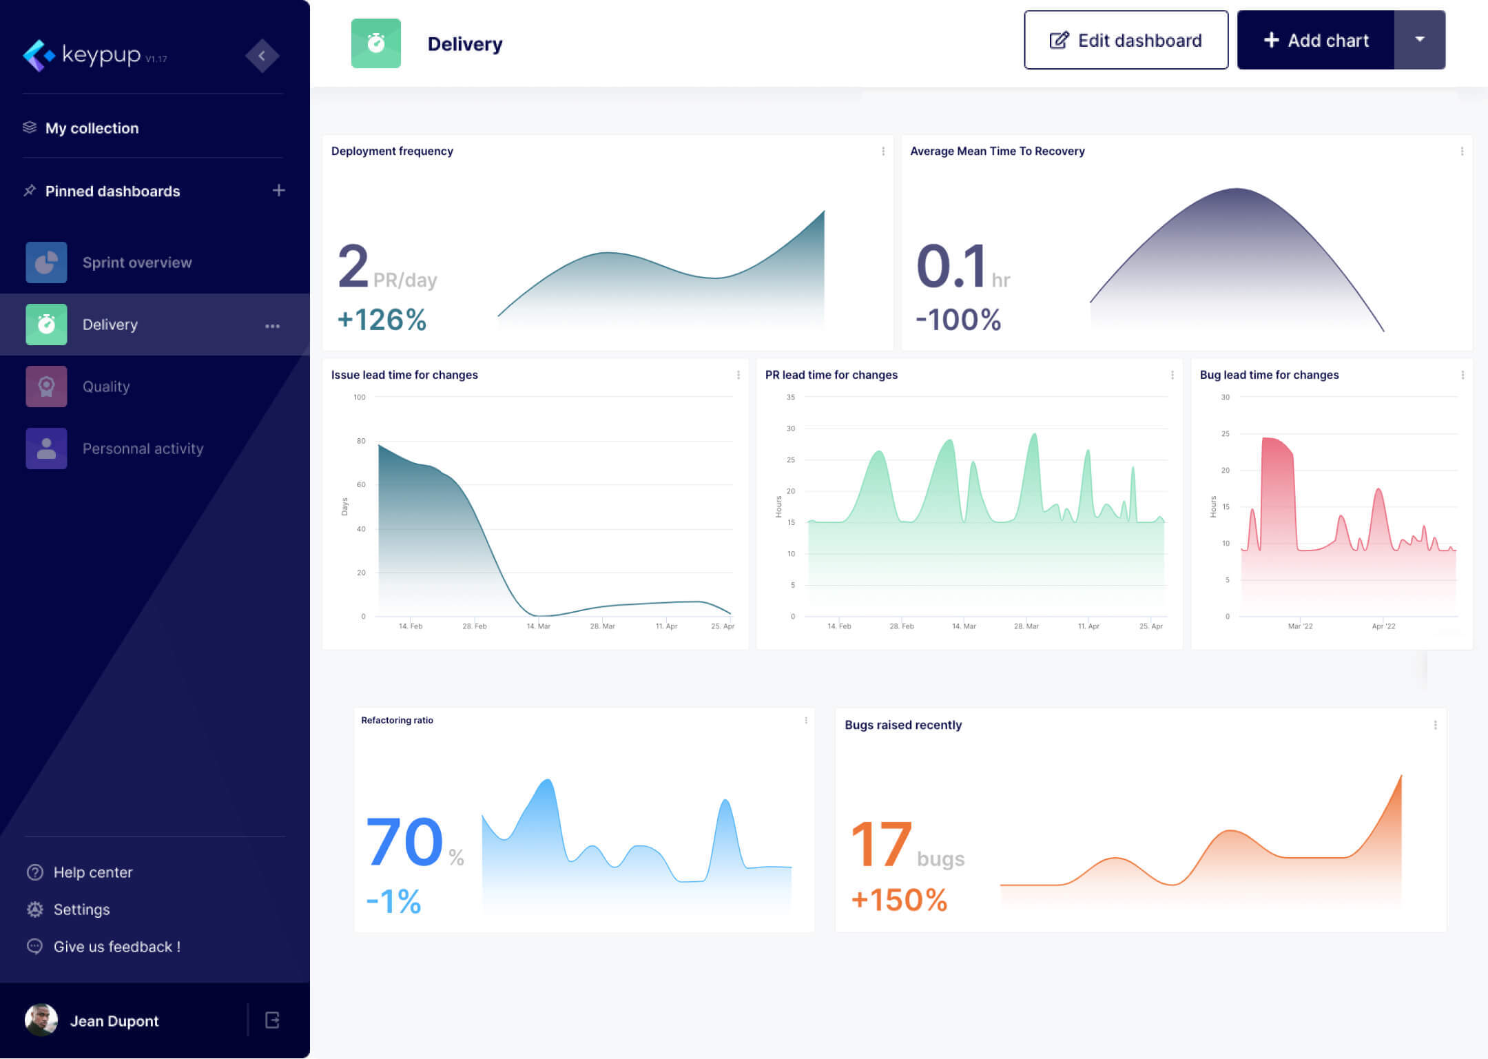Open Delivery dashboard three-dot options
The width and height of the screenshot is (1488, 1059).
(x=272, y=326)
